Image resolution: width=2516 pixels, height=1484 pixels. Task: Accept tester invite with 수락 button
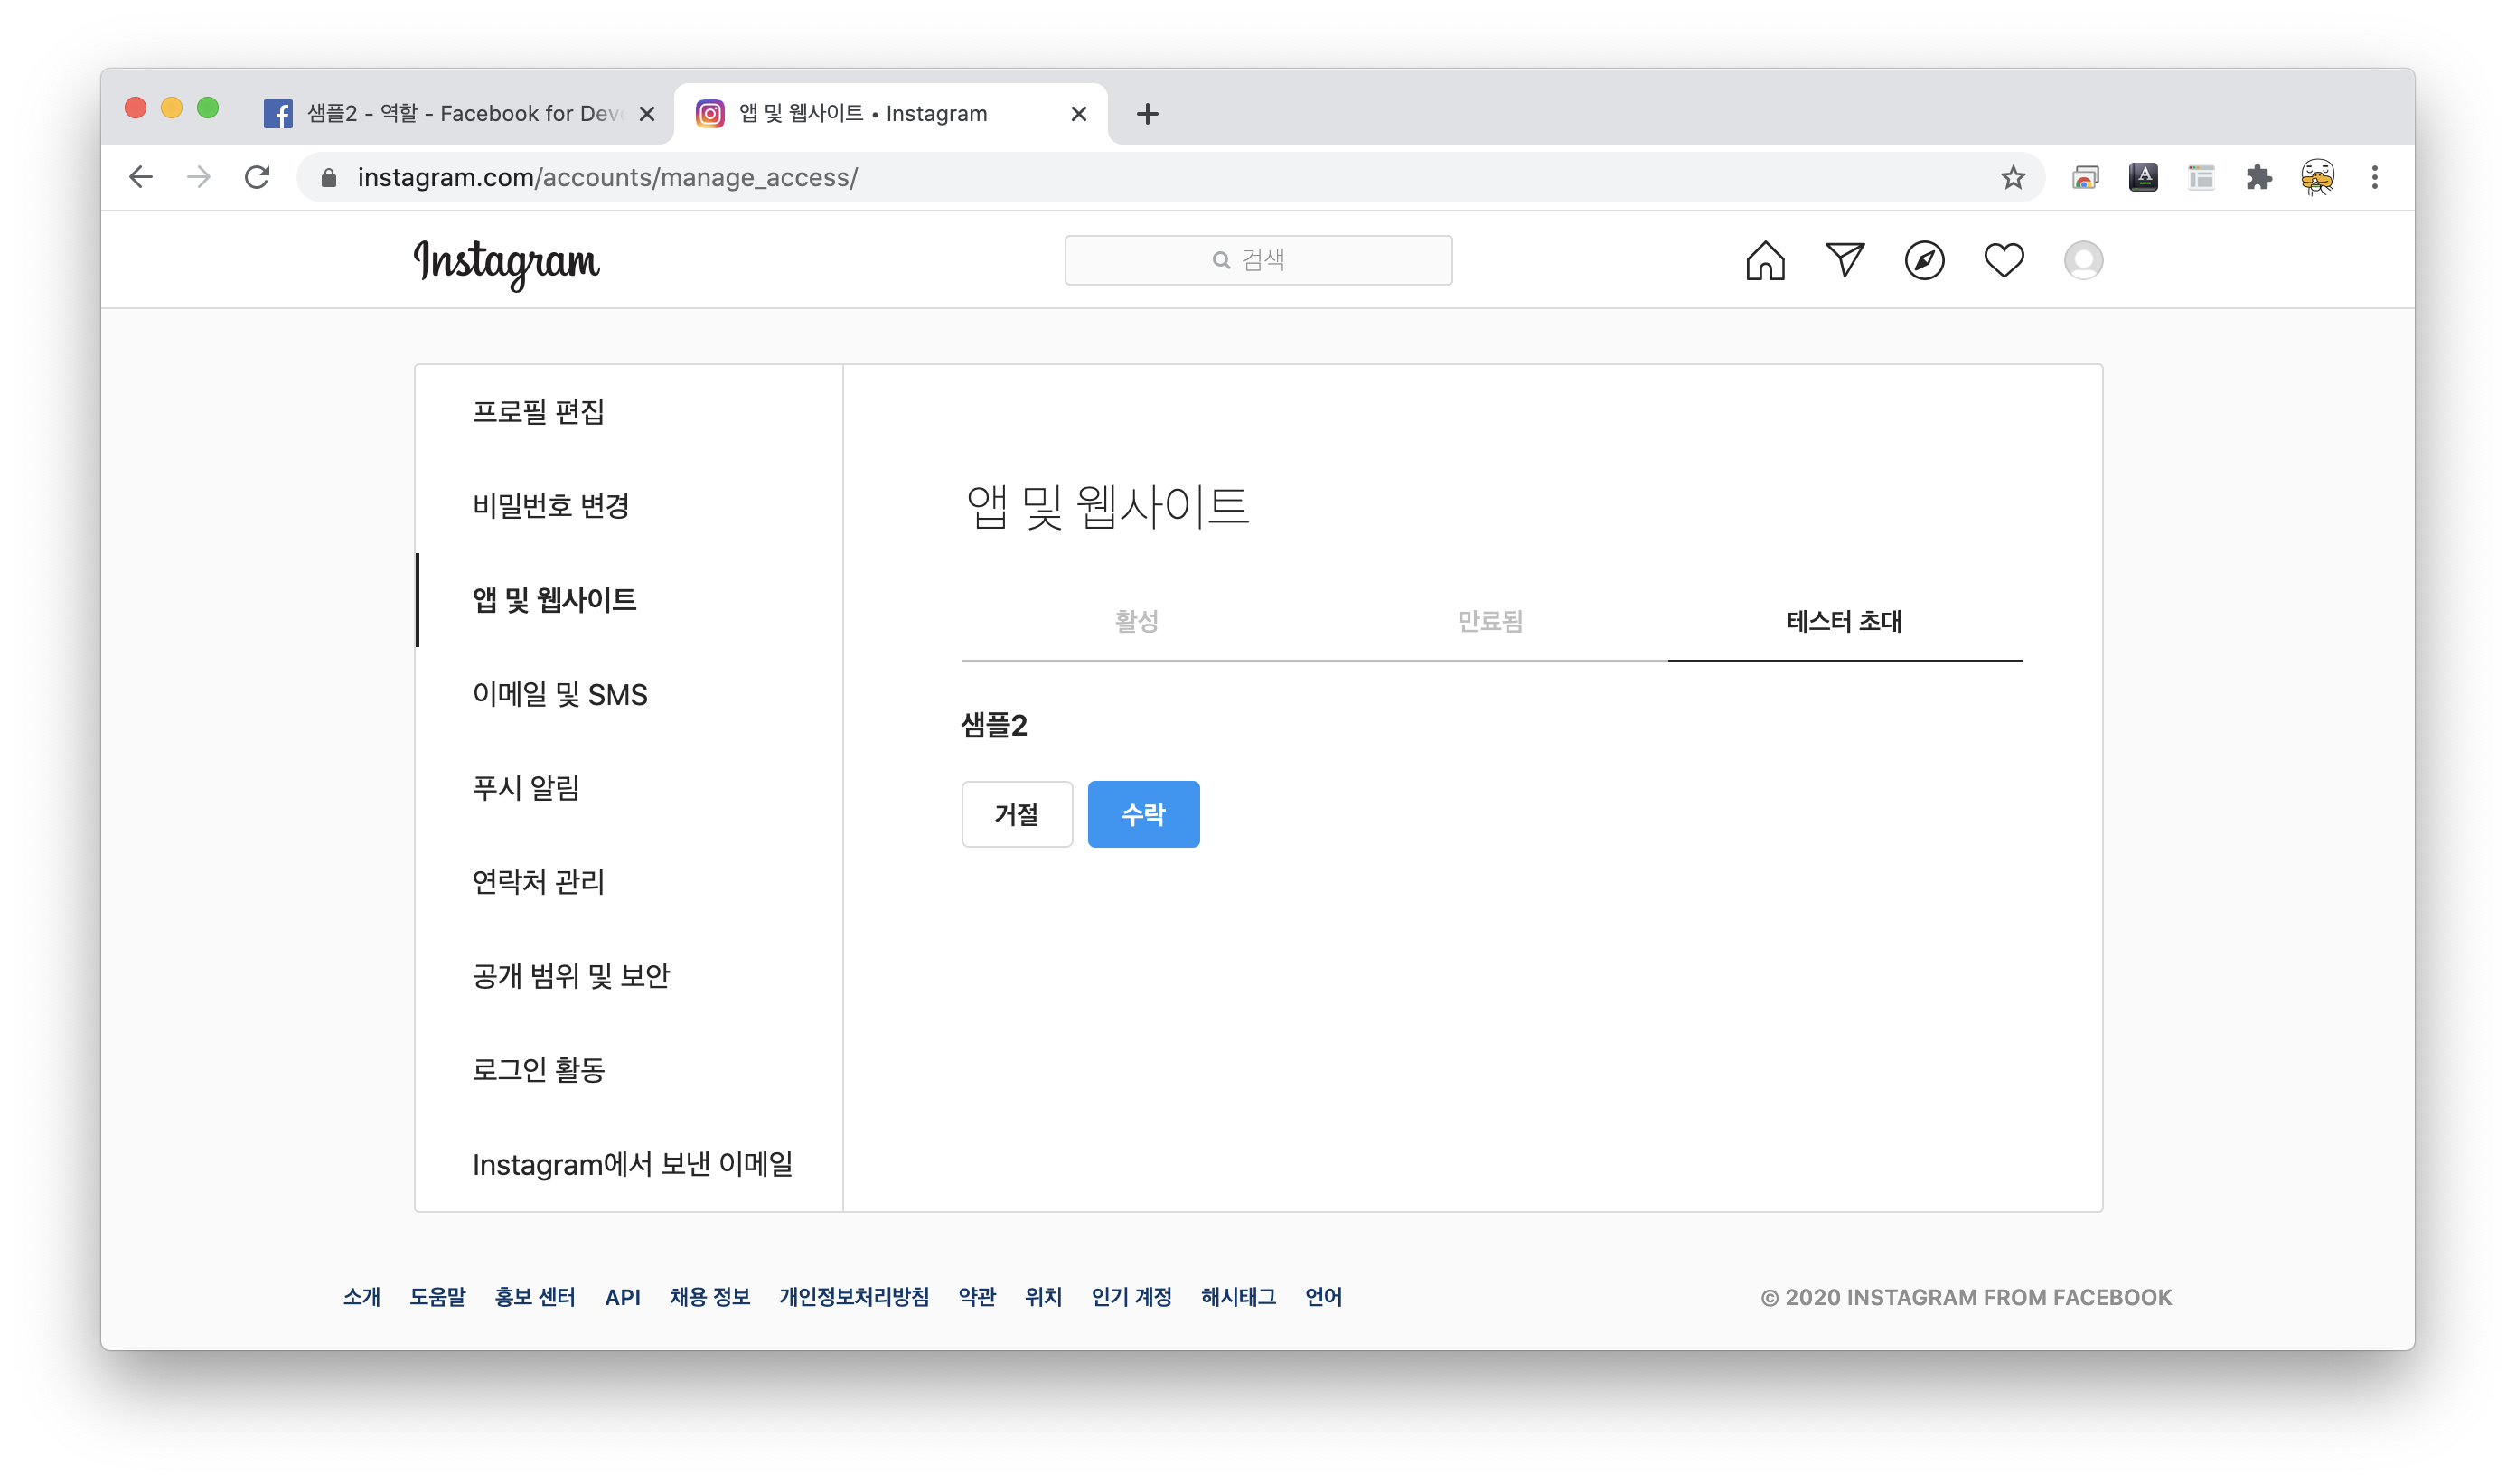[x=1143, y=814]
